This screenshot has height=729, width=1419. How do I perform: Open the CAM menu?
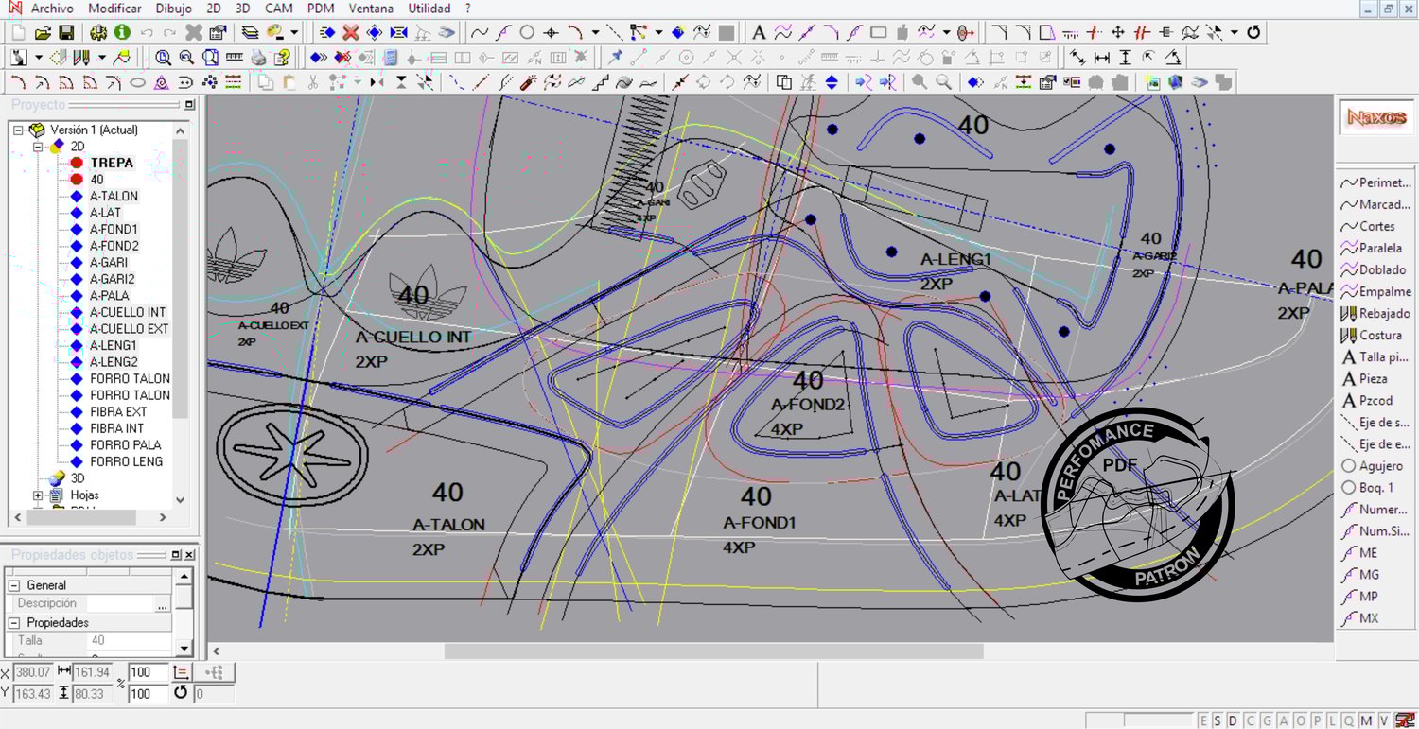pyautogui.click(x=278, y=9)
